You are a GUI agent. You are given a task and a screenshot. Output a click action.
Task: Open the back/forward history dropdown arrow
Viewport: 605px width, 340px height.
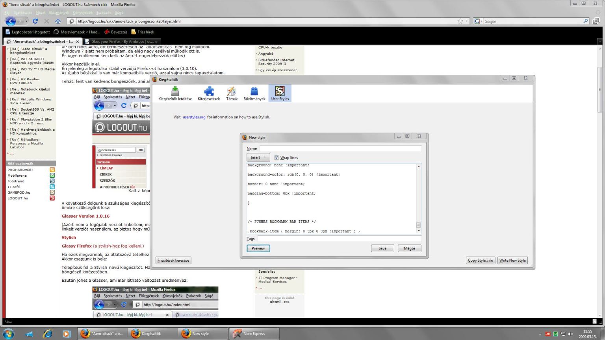pyautogui.click(x=26, y=21)
